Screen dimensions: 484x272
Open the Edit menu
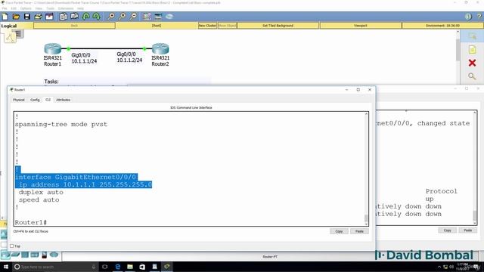14,8
